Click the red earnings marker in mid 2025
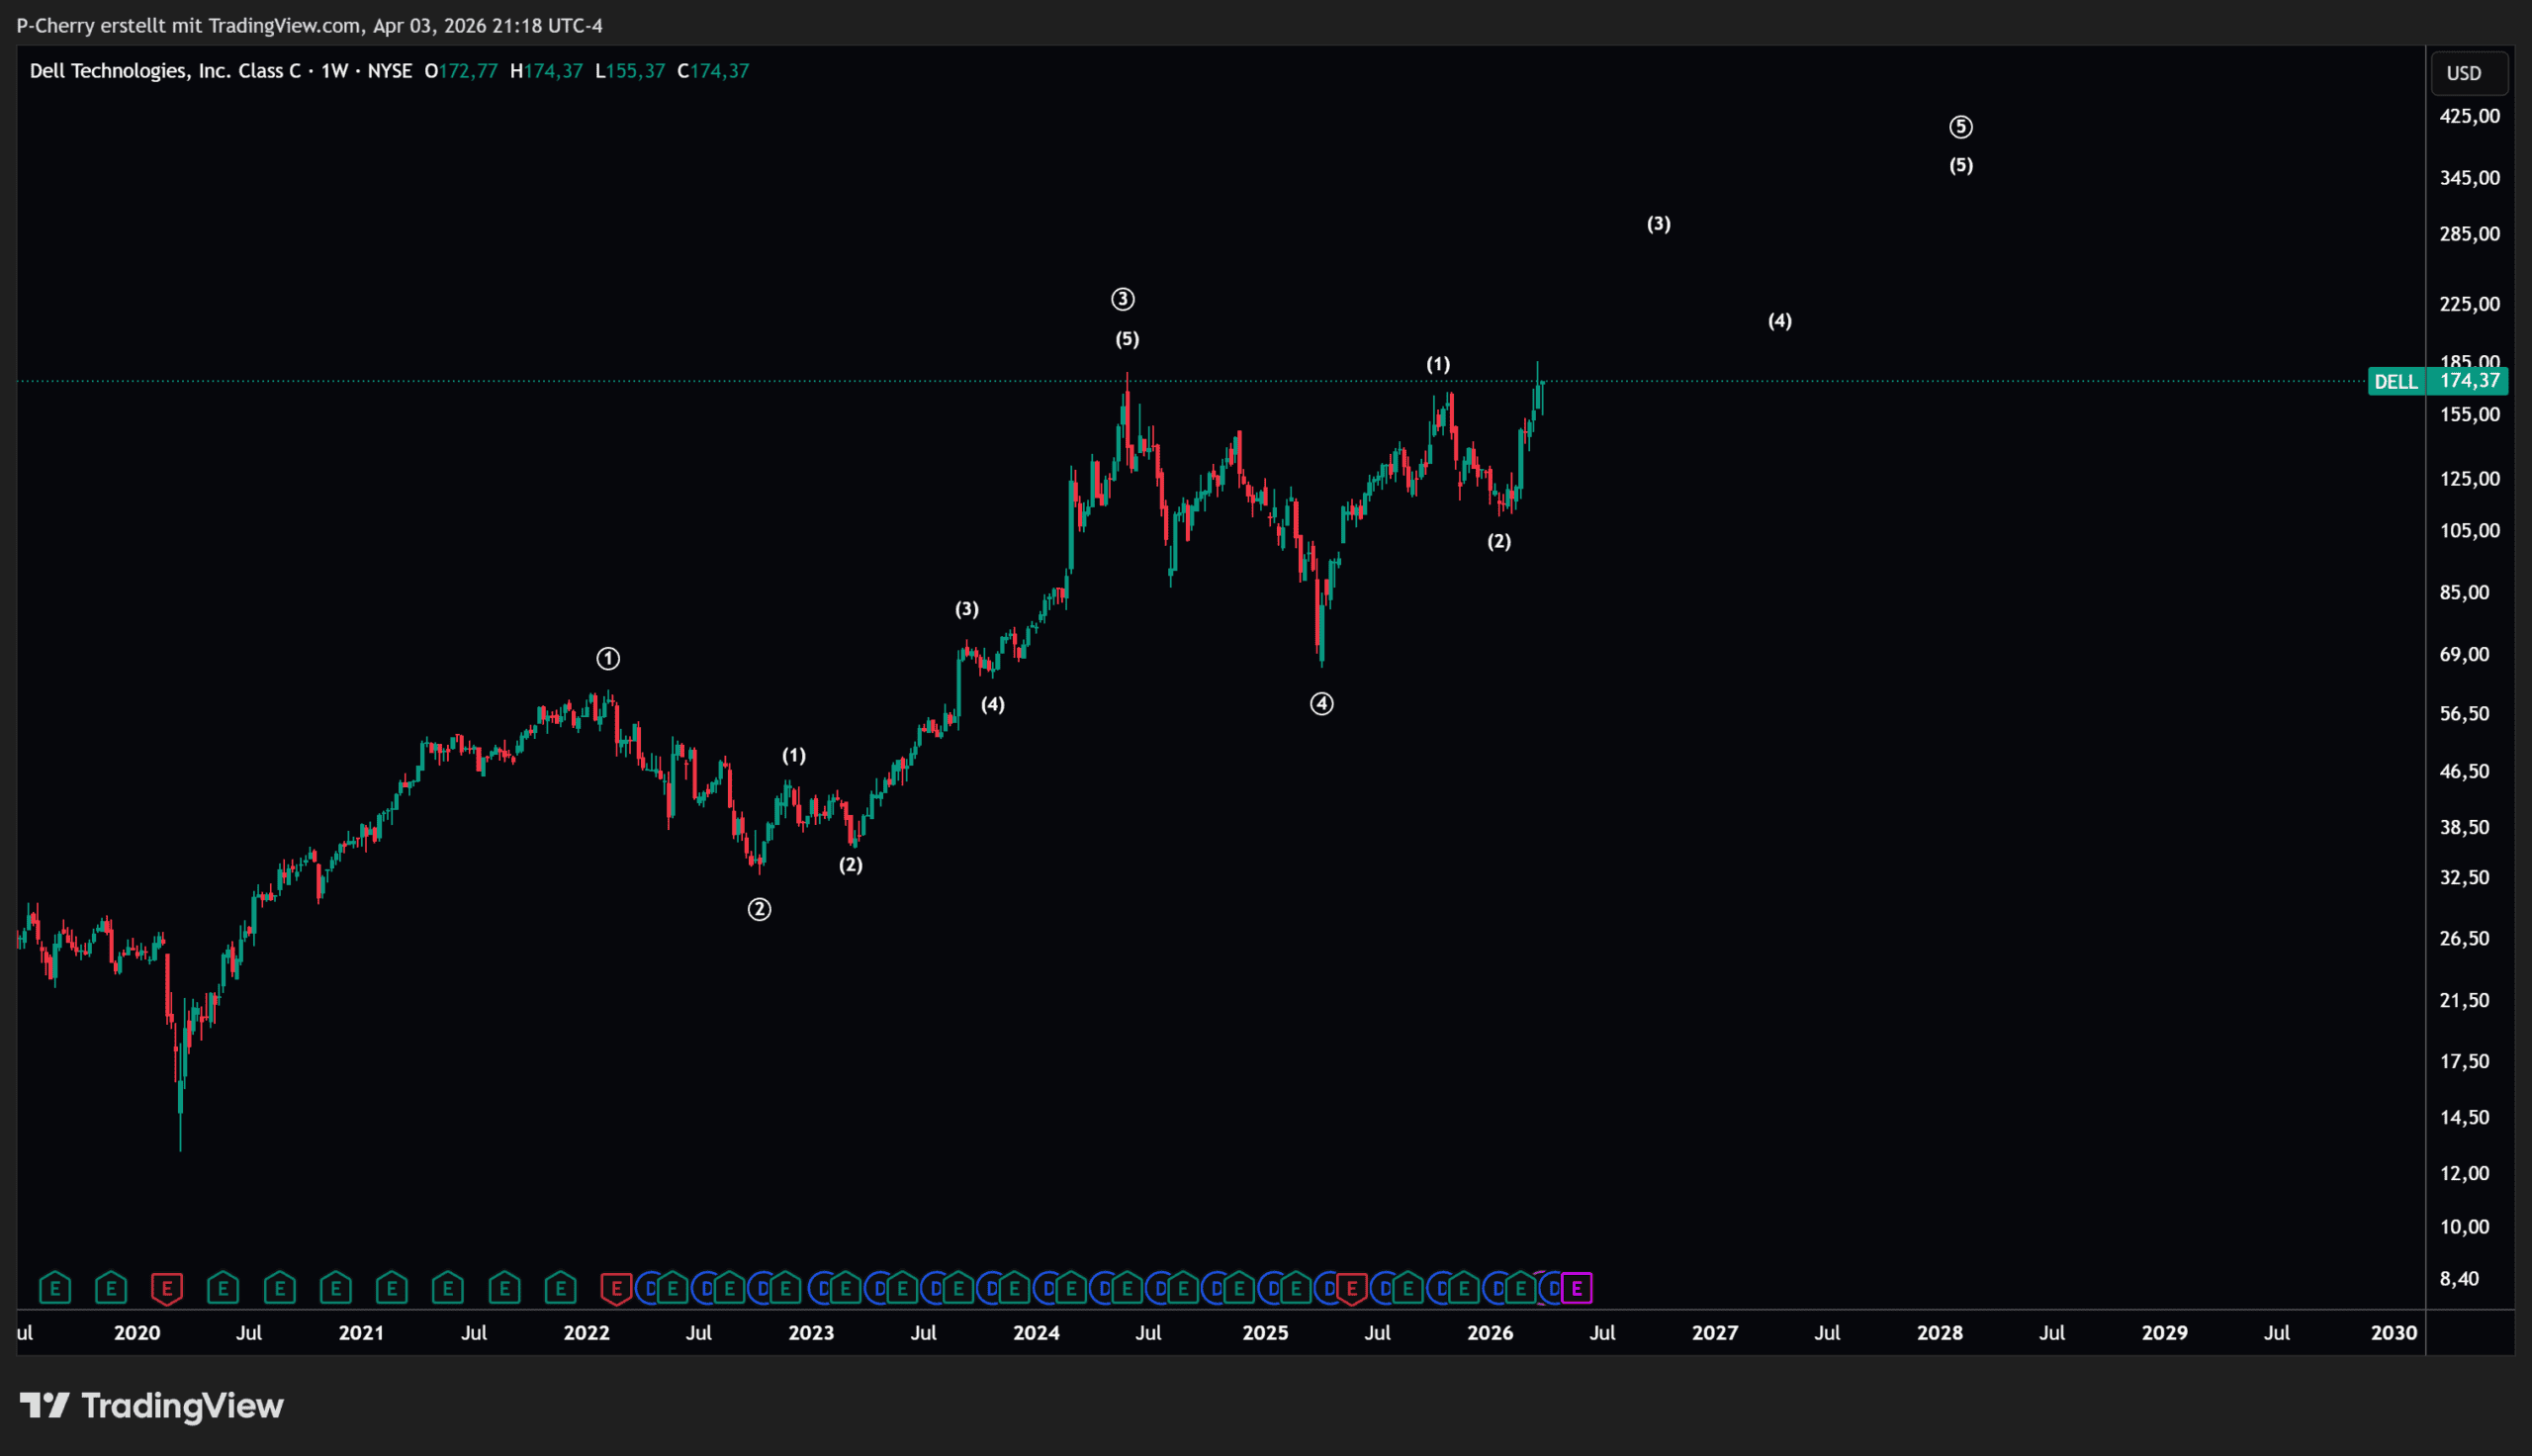The width and height of the screenshot is (2532, 1456). (1351, 1288)
